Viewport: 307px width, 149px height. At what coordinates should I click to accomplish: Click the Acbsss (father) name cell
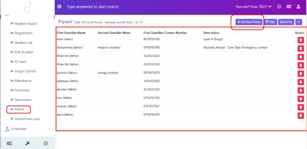click(x=67, y=106)
